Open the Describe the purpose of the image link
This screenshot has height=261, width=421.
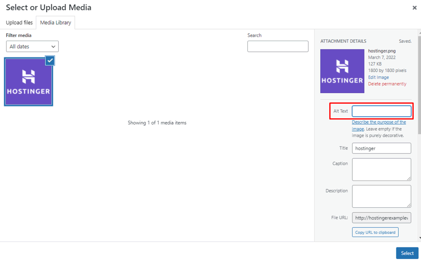pyautogui.click(x=379, y=122)
